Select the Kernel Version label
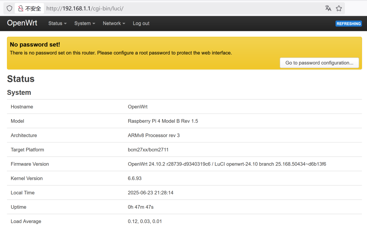367x230 pixels. tap(27, 178)
